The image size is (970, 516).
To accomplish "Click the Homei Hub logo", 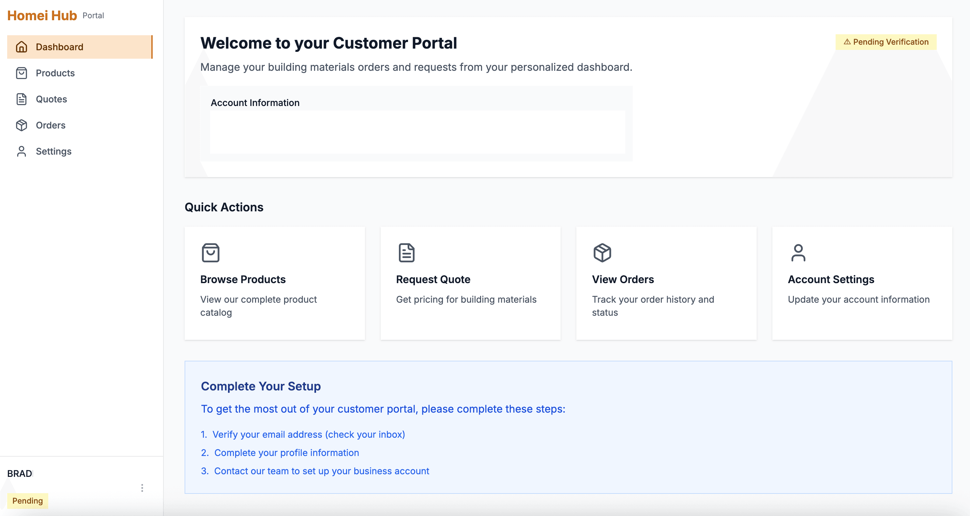I will pos(42,15).
